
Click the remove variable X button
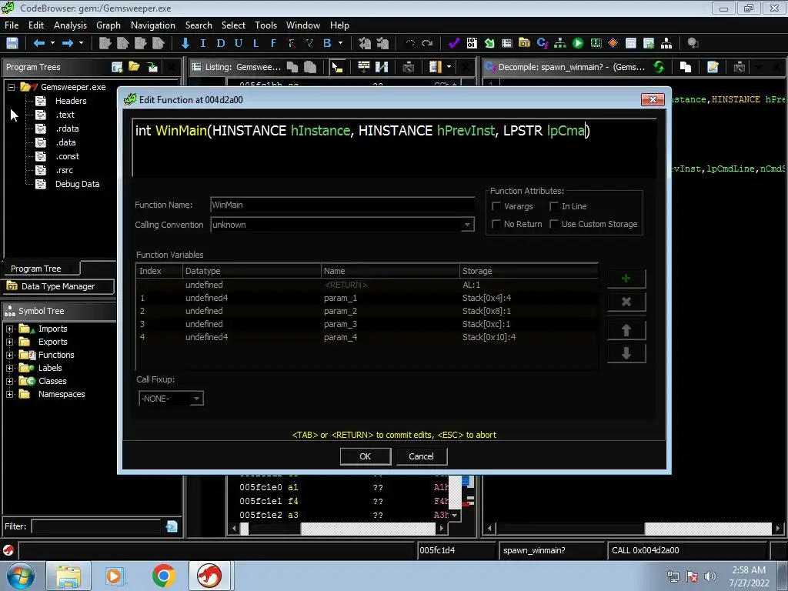click(626, 302)
